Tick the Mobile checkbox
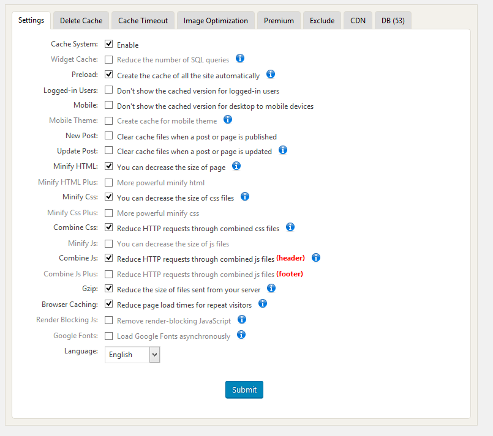This screenshot has width=493, height=436. (109, 105)
